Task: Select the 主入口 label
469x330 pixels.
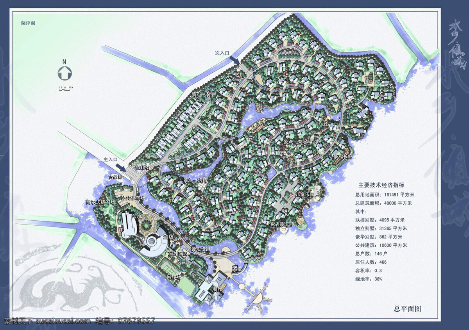Action: [110, 160]
